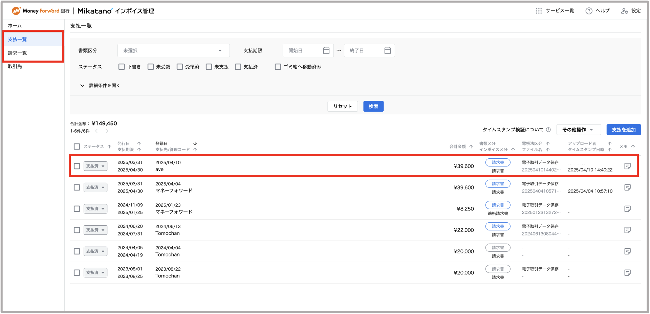Toggle the 支払済 filter checkbox
Screen dimensions: 650x314
[238, 67]
